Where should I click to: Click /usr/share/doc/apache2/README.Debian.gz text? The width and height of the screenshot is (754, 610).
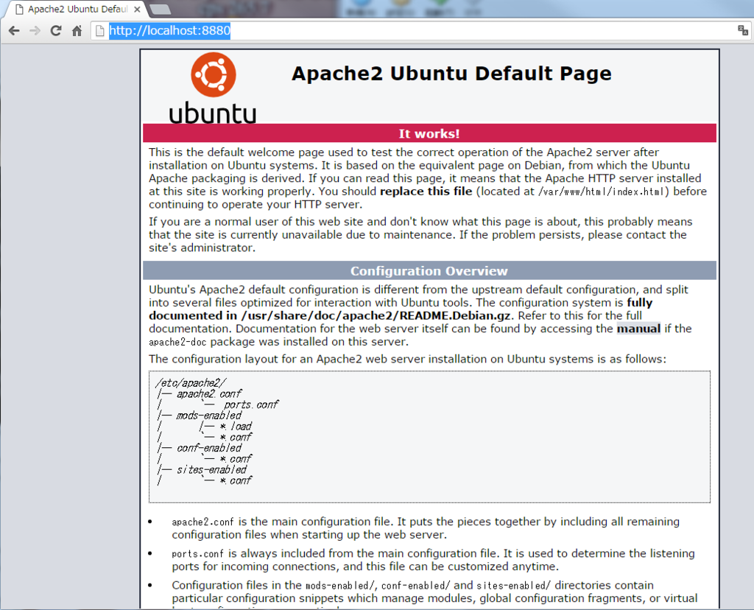pyautogui.click(x=375, y=315)
